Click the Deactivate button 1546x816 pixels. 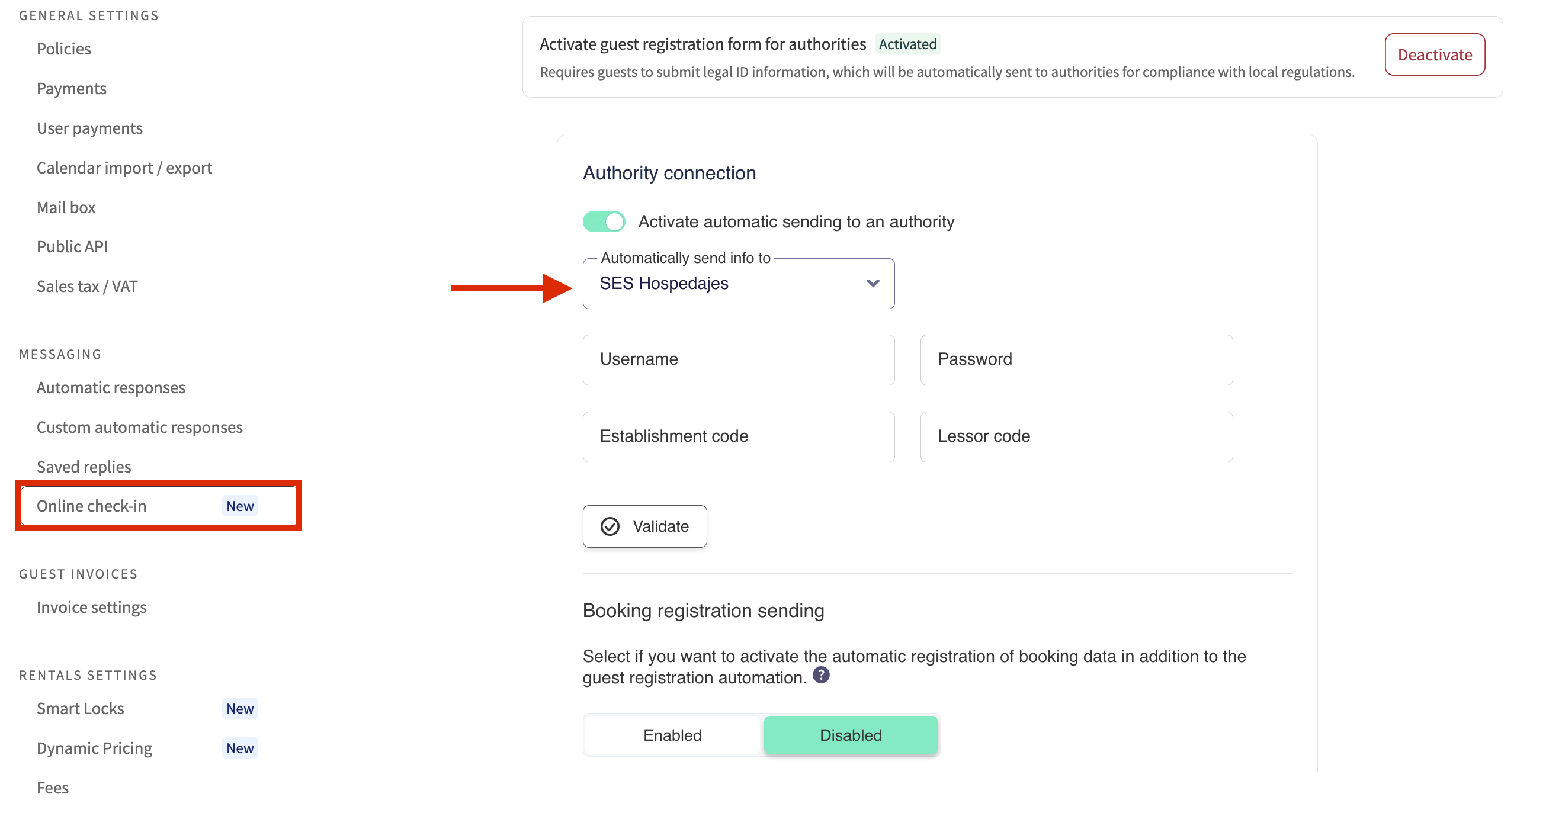point(1434,54)
